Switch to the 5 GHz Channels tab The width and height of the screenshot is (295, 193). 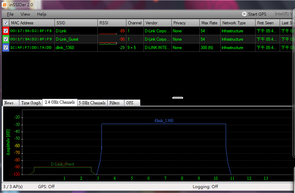point(92,103)
